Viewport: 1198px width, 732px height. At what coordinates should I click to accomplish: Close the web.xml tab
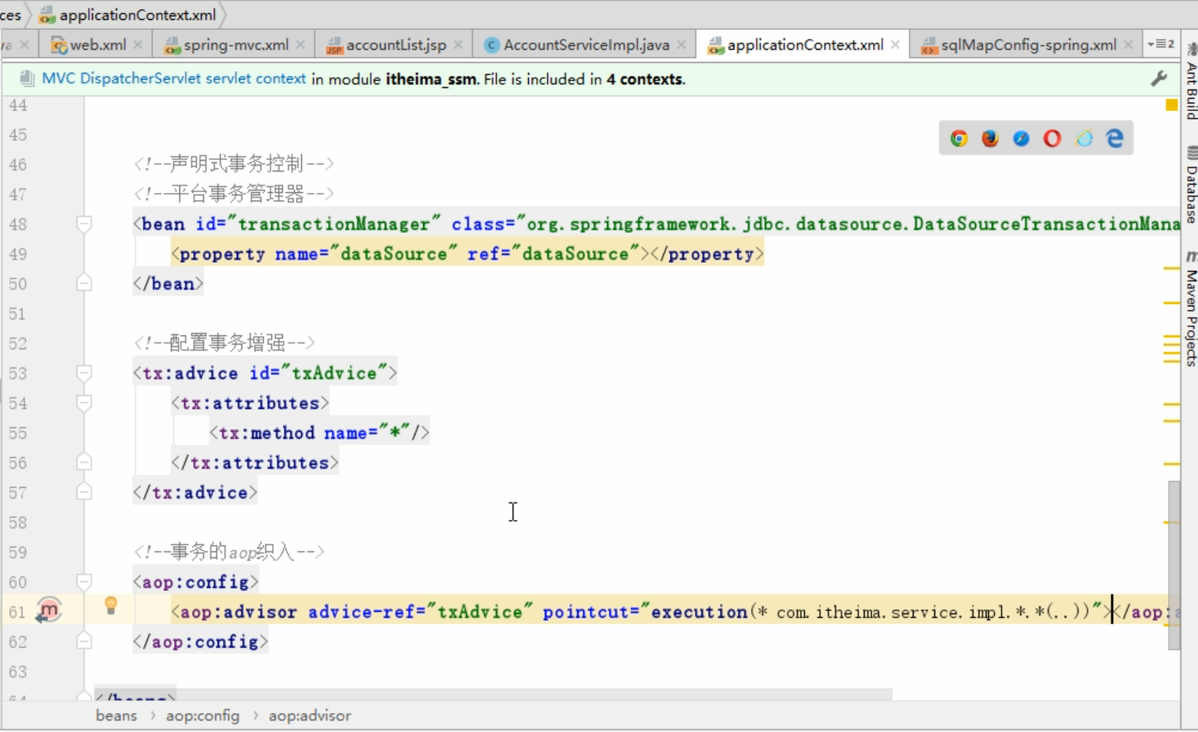[x=138, y=45]
